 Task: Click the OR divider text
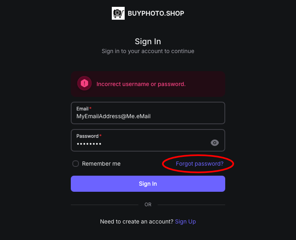coord(148,205)
